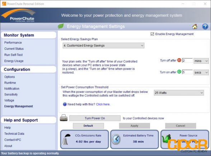Expand the Turn on after secs unit dropdown
This screenshot has width=211, height=156.
(201, 72)
